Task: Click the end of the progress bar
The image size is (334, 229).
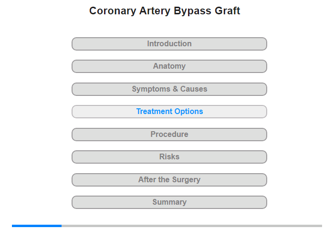Action: (x=321, y=226)
